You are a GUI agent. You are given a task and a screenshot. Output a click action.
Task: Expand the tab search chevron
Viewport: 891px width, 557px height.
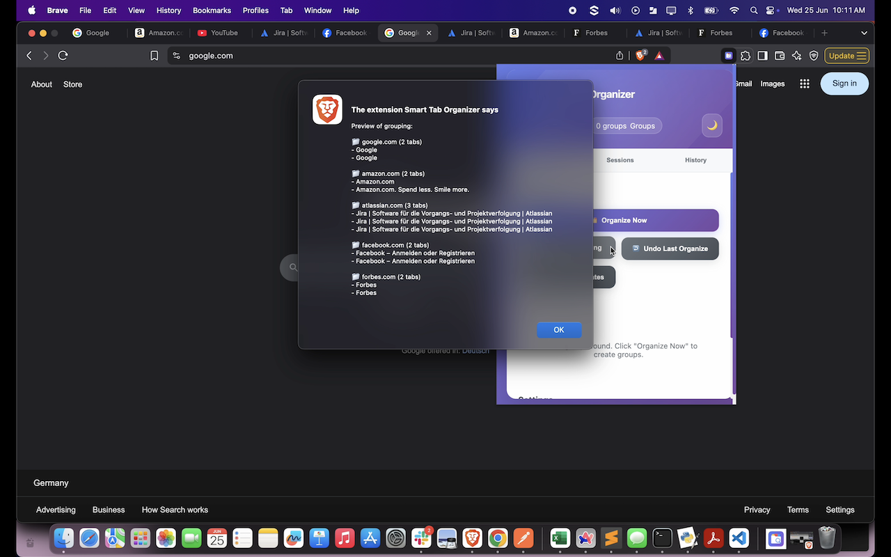coord(865,33)
